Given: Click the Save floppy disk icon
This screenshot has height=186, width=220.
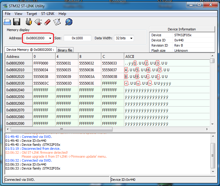Looking at the screenshot, I should [x=16, y=22].
